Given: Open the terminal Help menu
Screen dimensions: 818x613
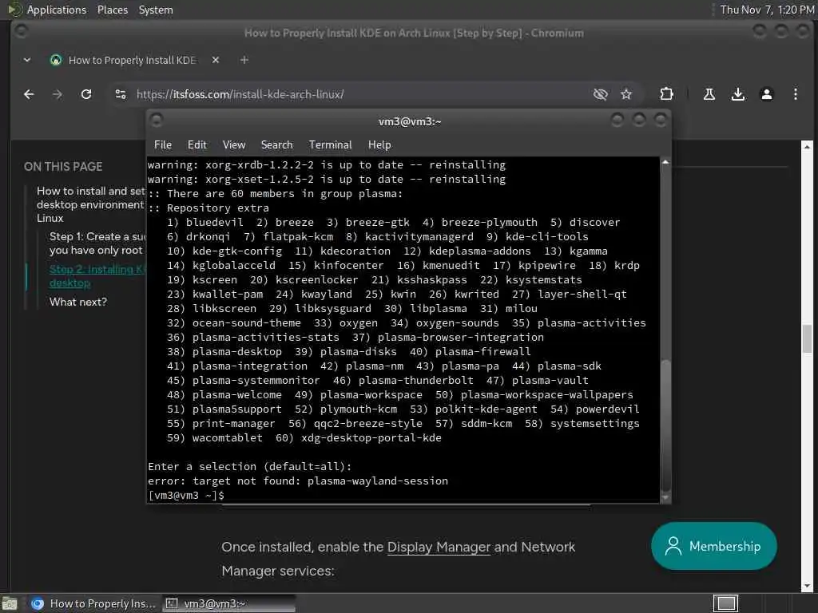Looking at the screenshot, I should point(379,145).
